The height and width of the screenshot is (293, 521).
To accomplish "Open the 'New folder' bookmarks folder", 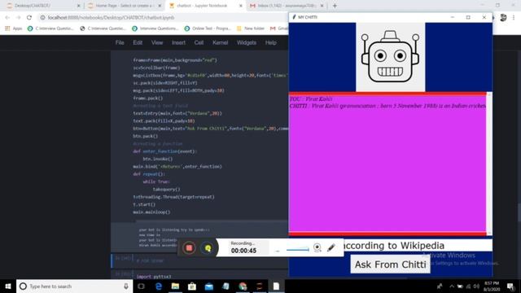I will pos(251,28).
